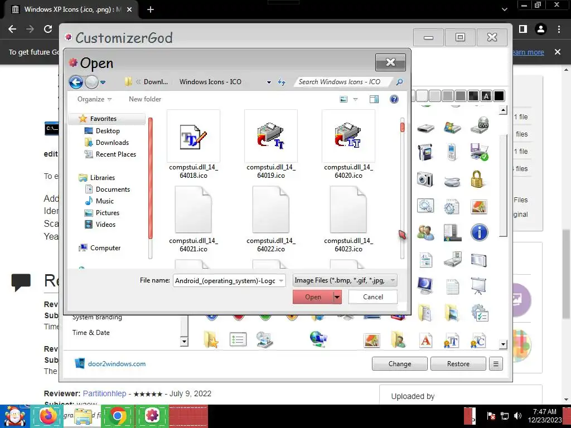Select the folder with star icon
This screenshot has height=428, width=571.
pyautogui.click(x=211, y=340)
